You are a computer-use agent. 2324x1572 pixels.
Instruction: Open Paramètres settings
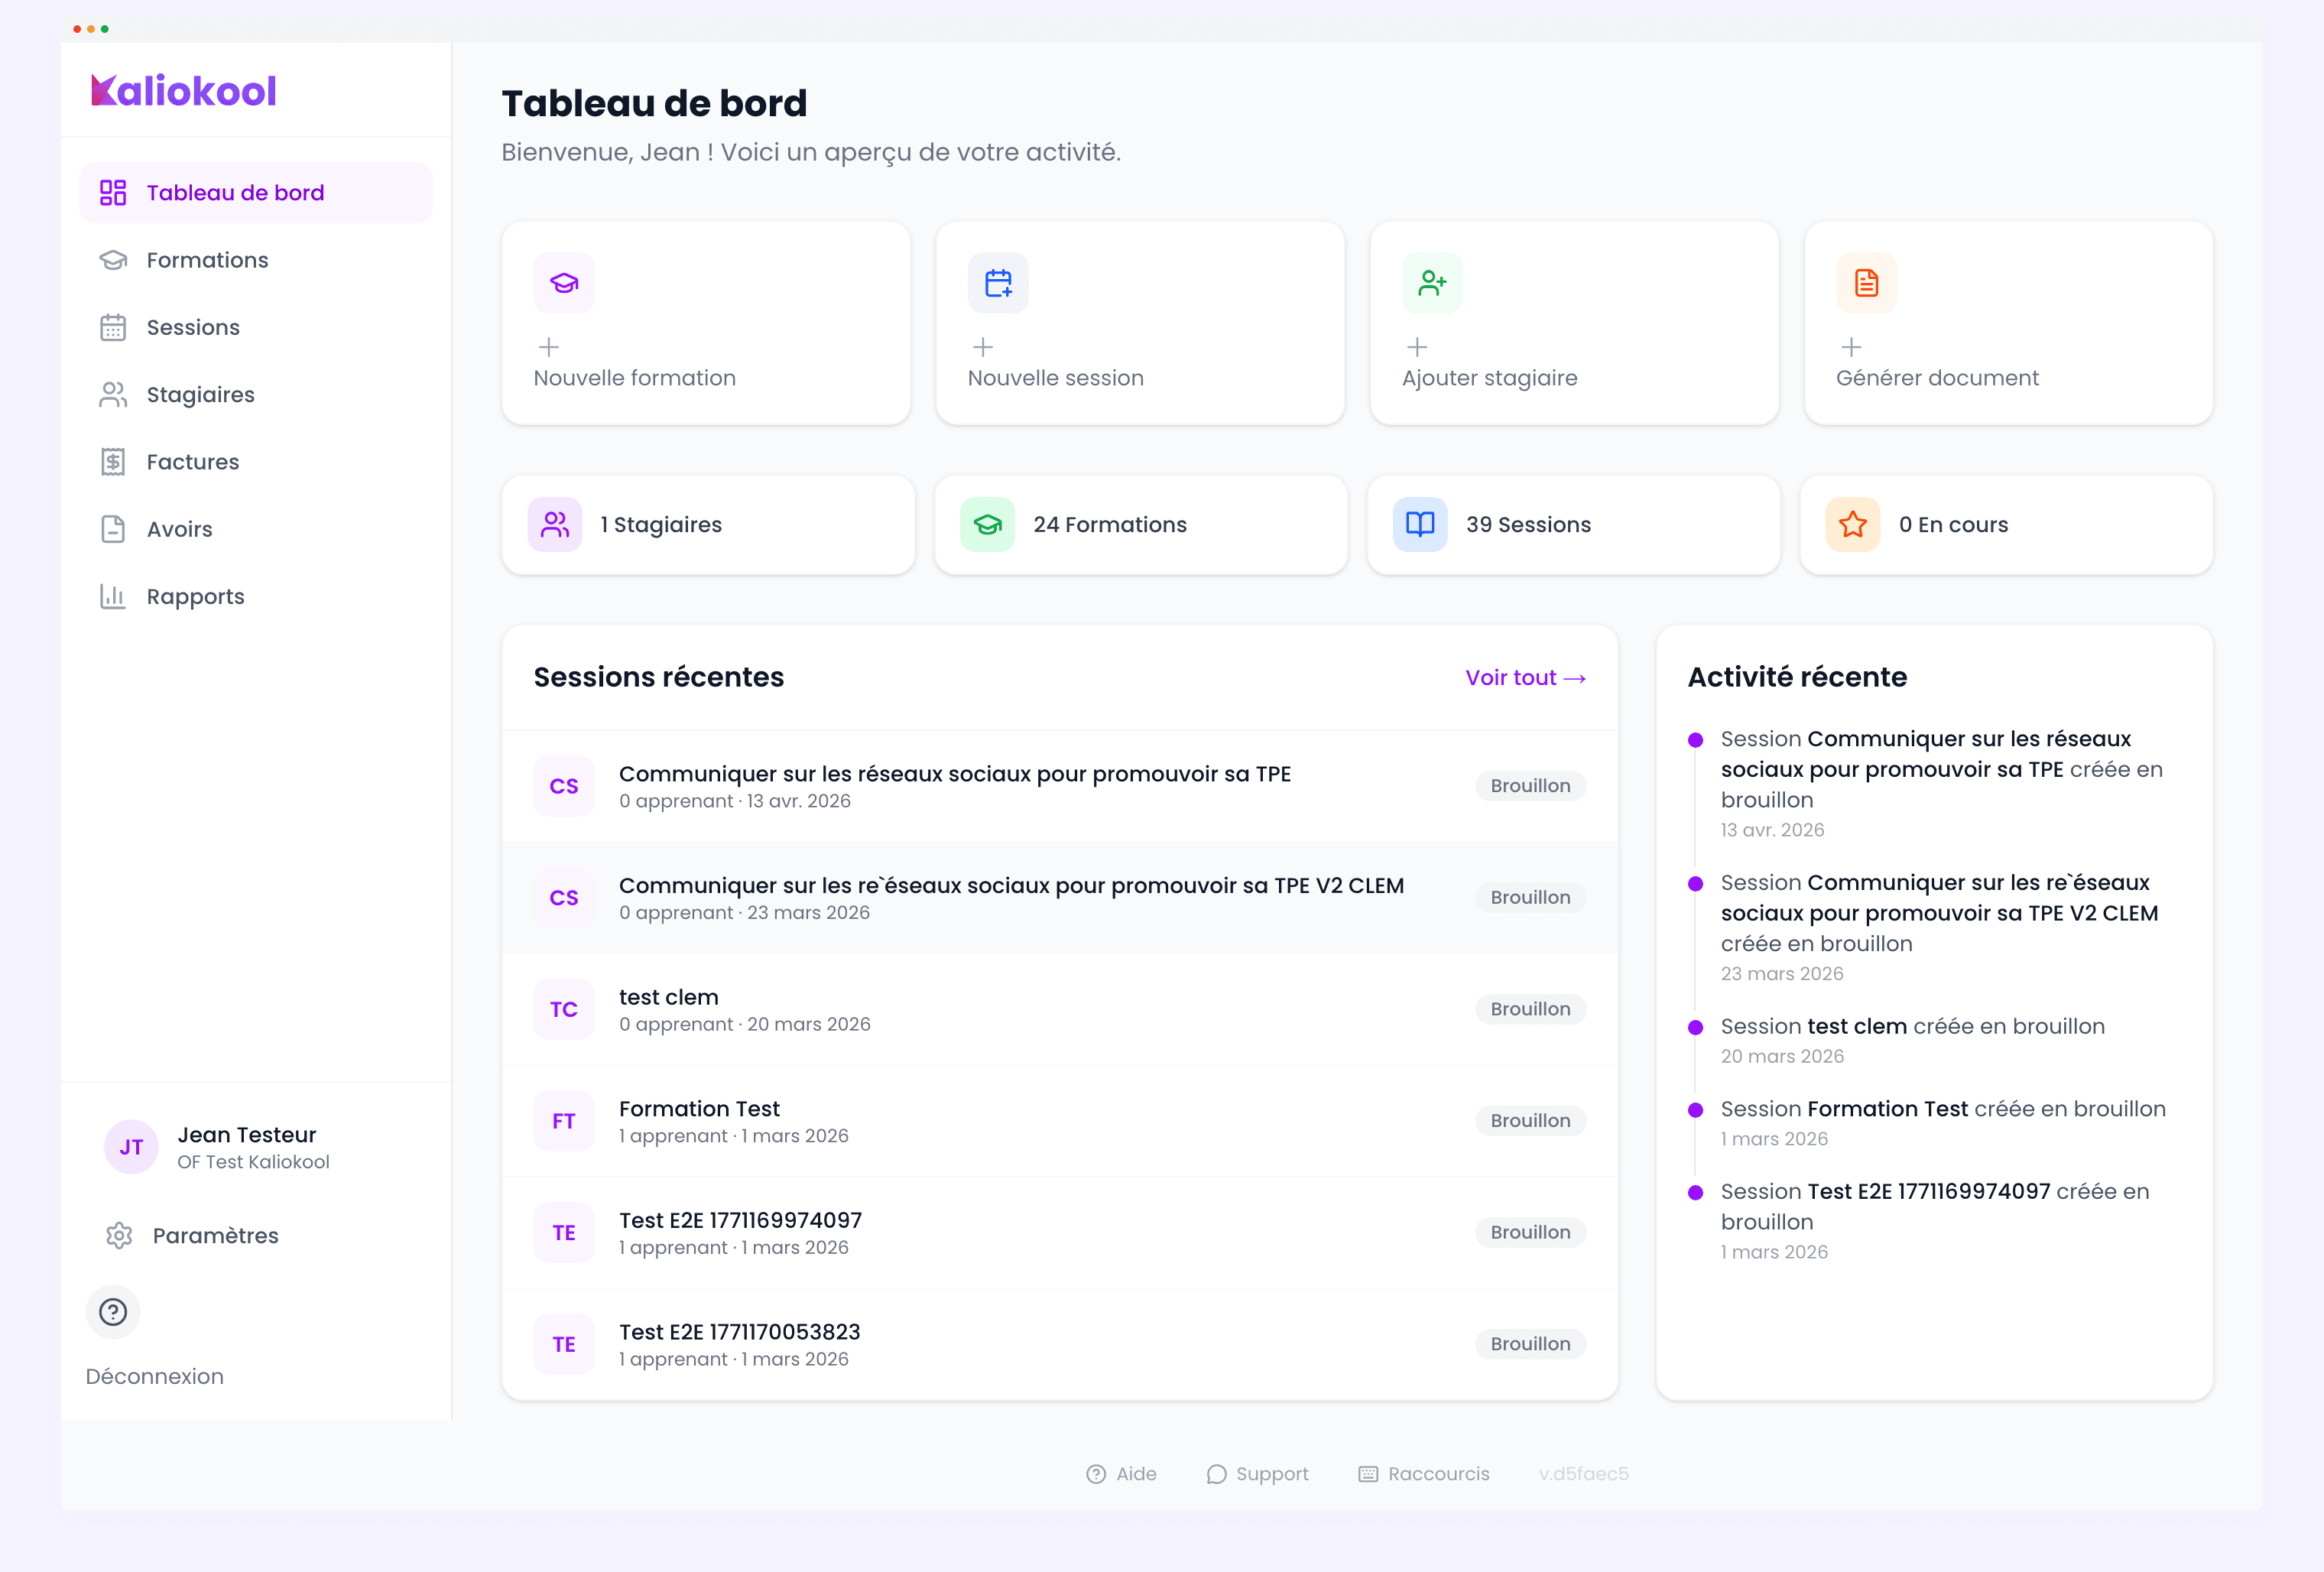(x=214, y=1235)
